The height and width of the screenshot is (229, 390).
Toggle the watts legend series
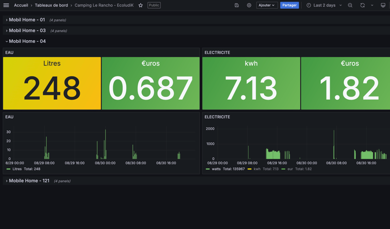tap(216, 169)
